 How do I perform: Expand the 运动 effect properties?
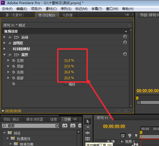[4, 37]
